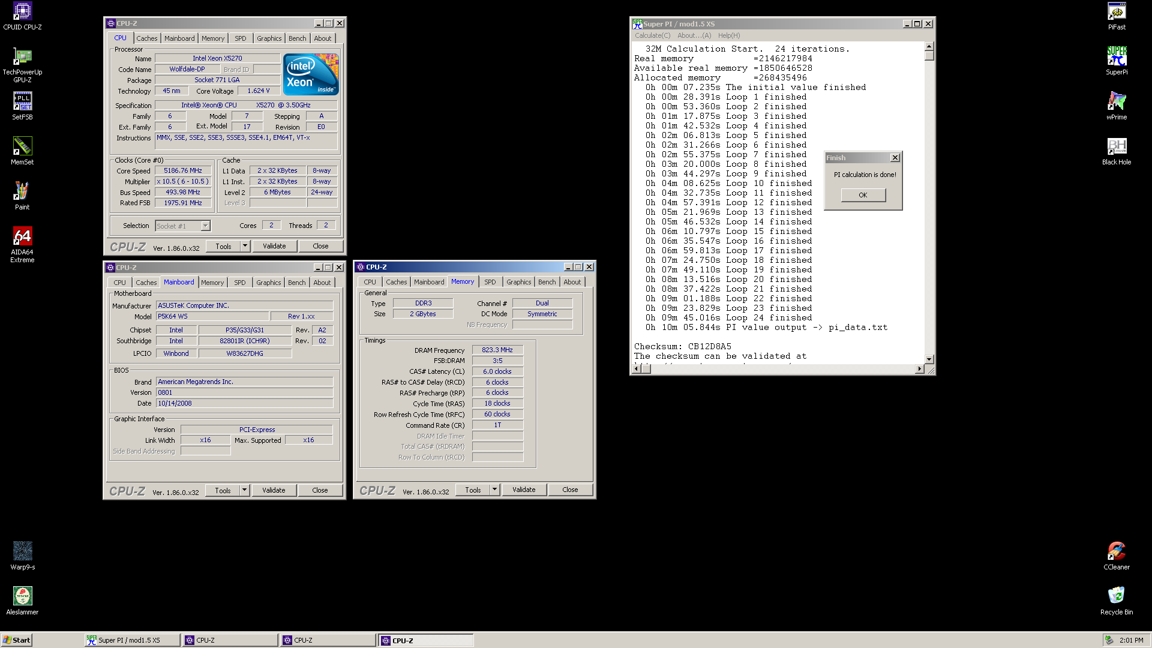Click the taskbar clock showing 2:01 PM
The height and width of the screenshot is (648, 1152).
(1132, 640)
